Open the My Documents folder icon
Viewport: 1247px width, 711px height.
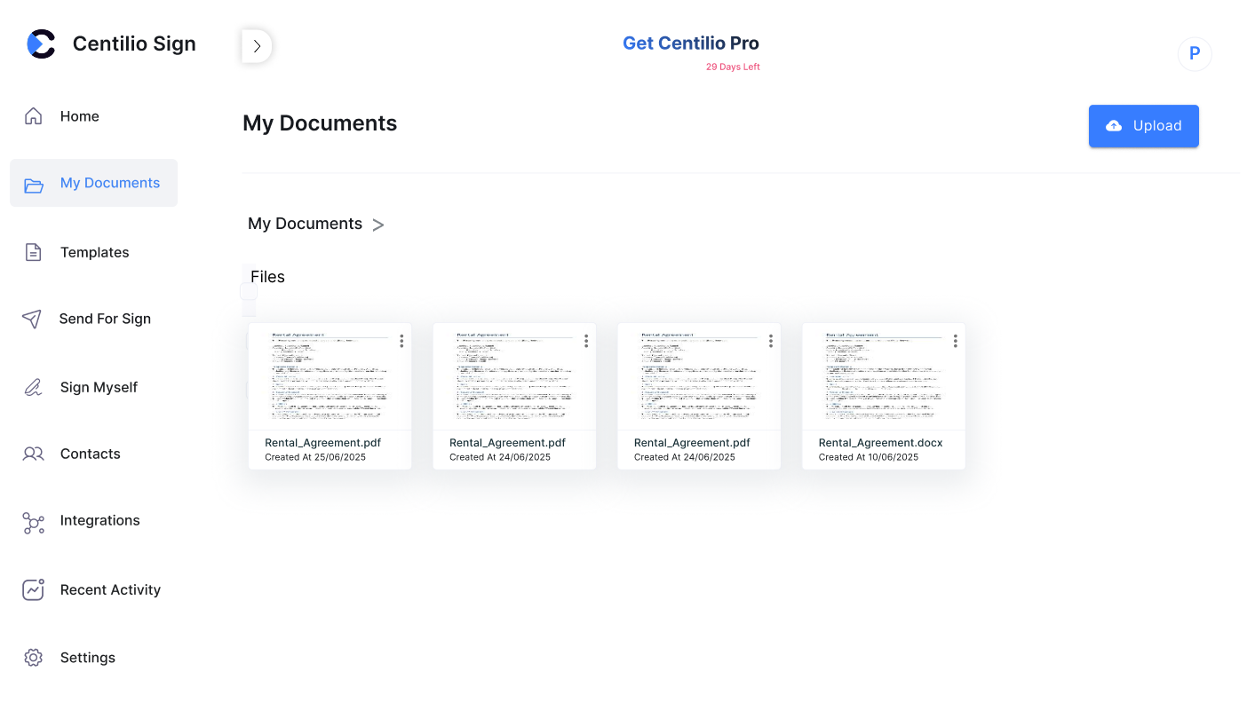[x=33, y=186]
